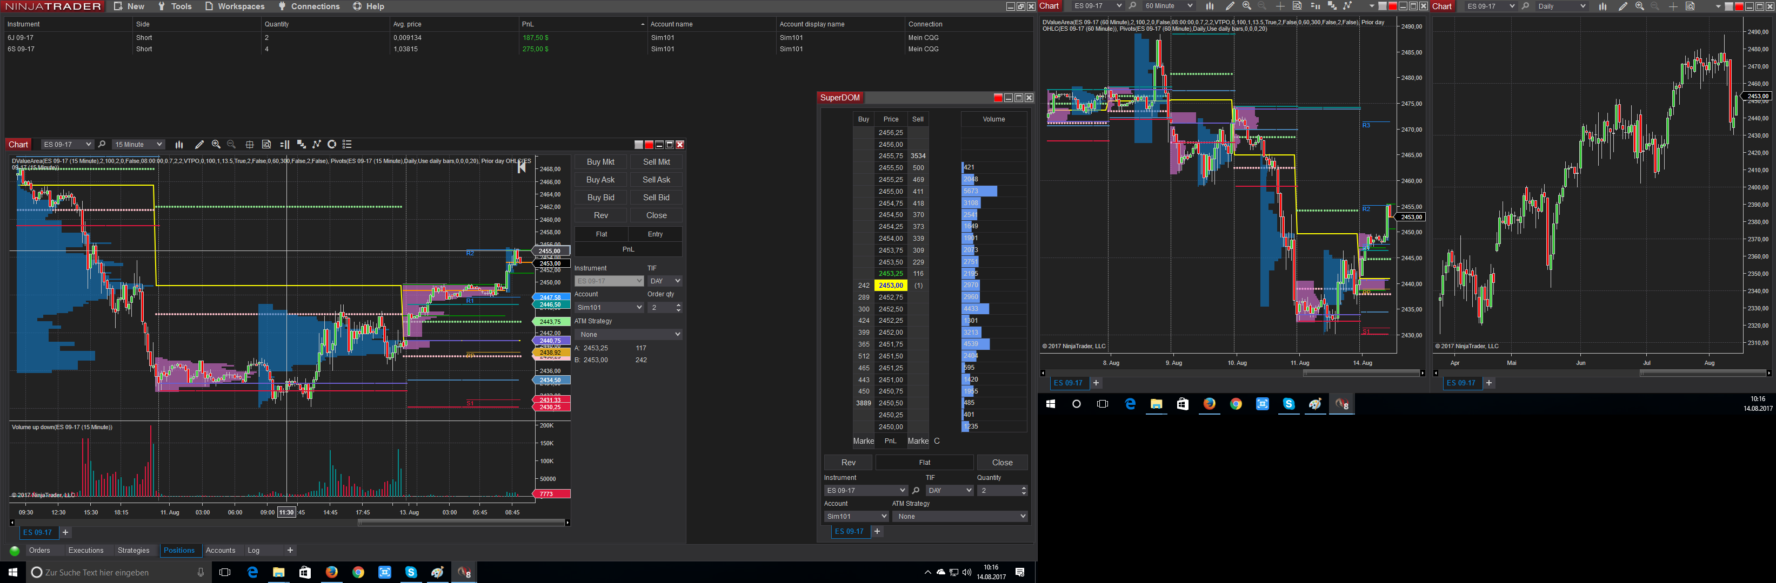Click Close button in SuperDOM
1776x583 pixels.
click(1003, 463)
